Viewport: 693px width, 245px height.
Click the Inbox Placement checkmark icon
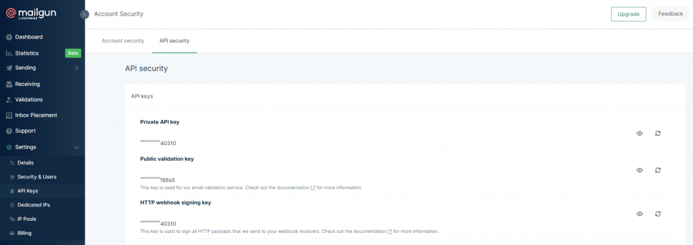pos(9,115)
